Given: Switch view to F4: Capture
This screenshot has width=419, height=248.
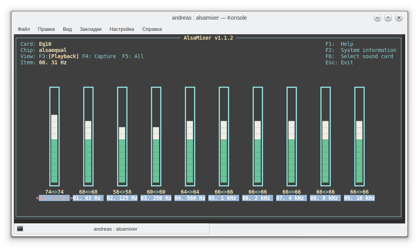Looking at the screenshot, I should click(99, 56).
